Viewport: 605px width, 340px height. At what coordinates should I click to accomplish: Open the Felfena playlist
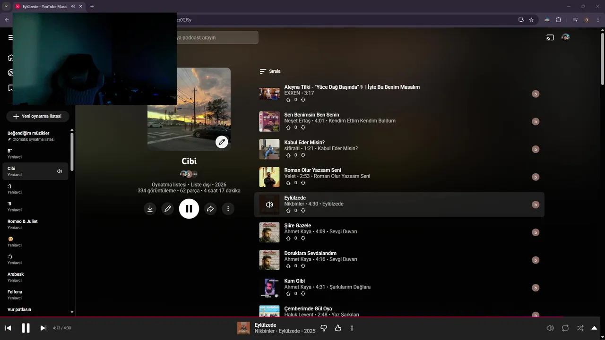35,295
